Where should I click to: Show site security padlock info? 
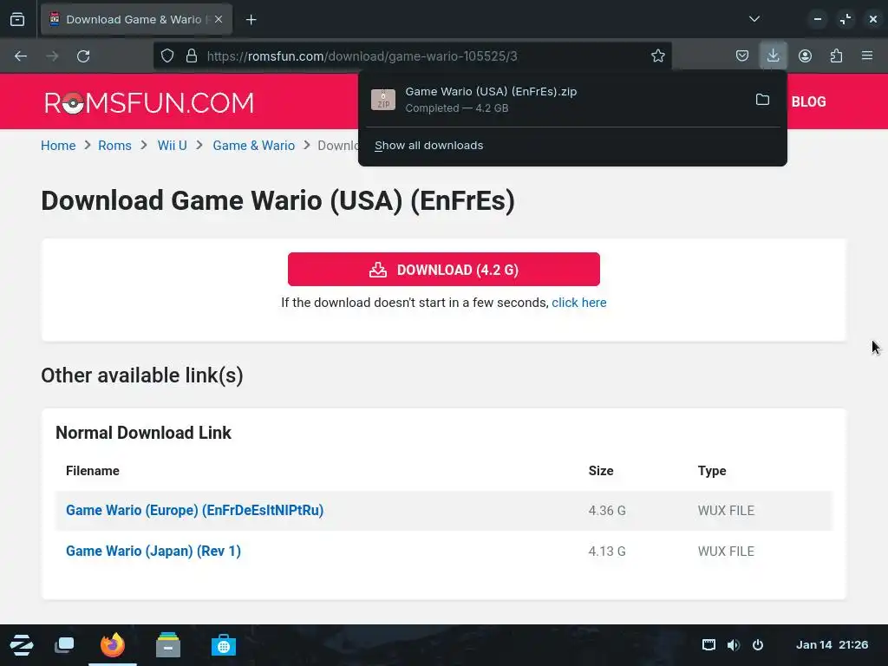[192, 56]
